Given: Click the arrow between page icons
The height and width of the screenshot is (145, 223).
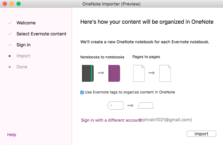Looking at the screenshot, I should 152,73.
